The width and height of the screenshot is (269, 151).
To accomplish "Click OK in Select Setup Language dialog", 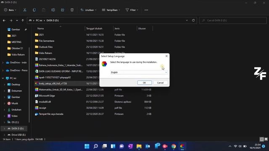I will pos(145,83).
